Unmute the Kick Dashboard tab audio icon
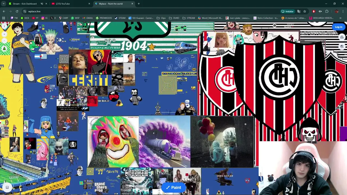The height and width of the screenshot is (195, 347). click(x=42, y=4)
